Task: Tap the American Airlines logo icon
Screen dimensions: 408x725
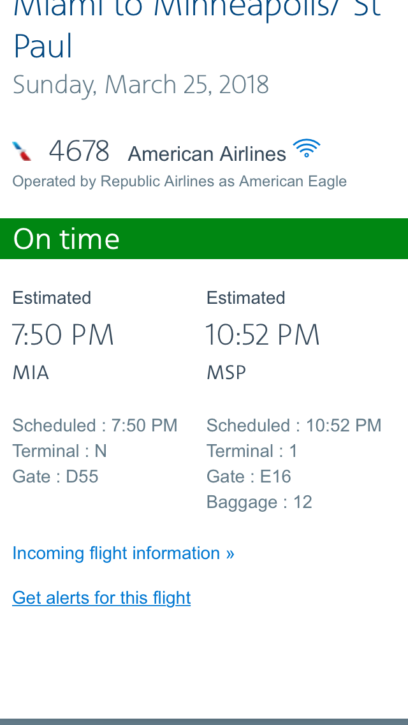Action: point(22,151)
